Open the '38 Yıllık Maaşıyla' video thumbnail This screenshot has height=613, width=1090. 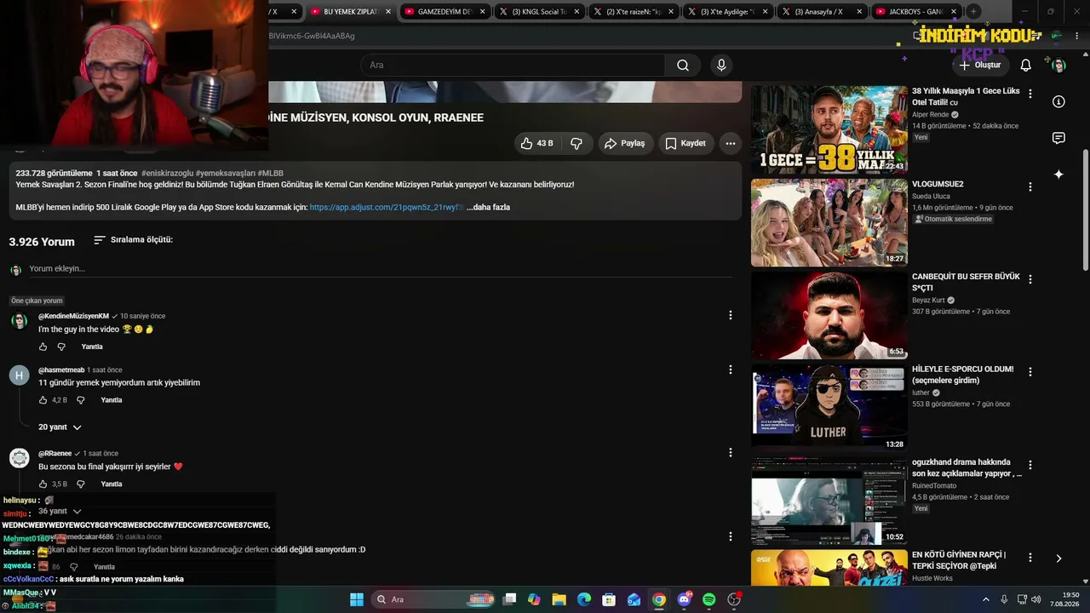829,129
